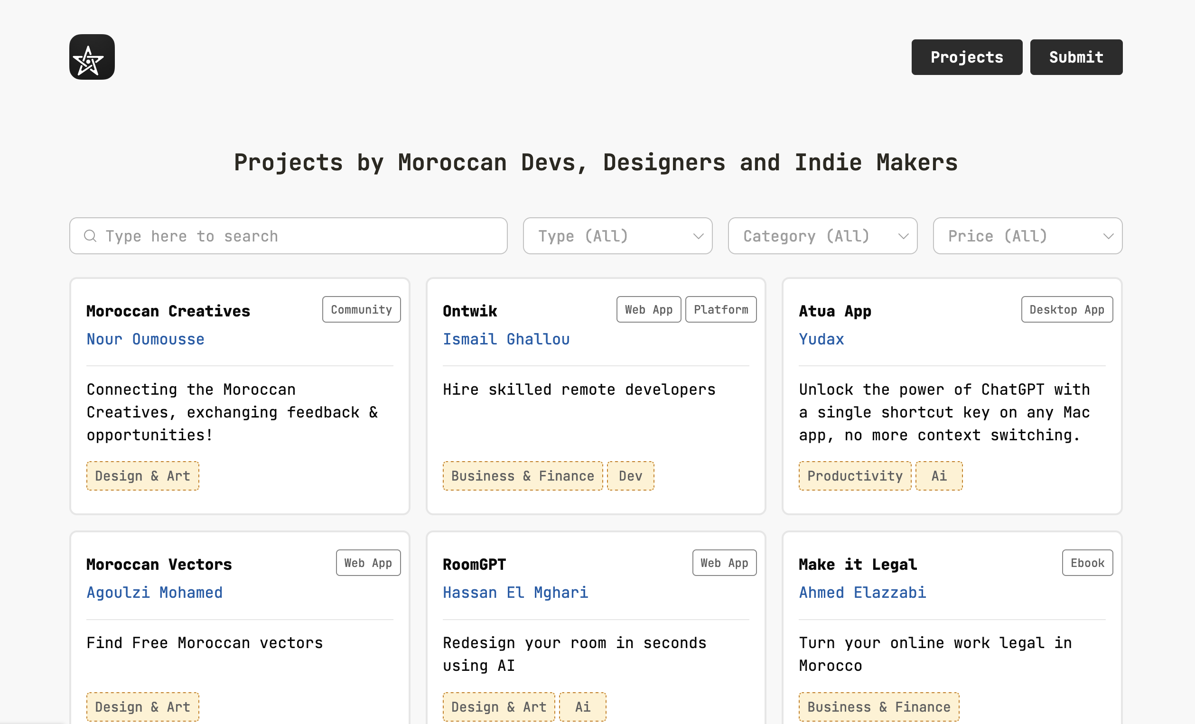Viewport: 1195px width, 724px height.
Task: Select the Web App tag on Moroccan Vectors
Action: [368, 563]
